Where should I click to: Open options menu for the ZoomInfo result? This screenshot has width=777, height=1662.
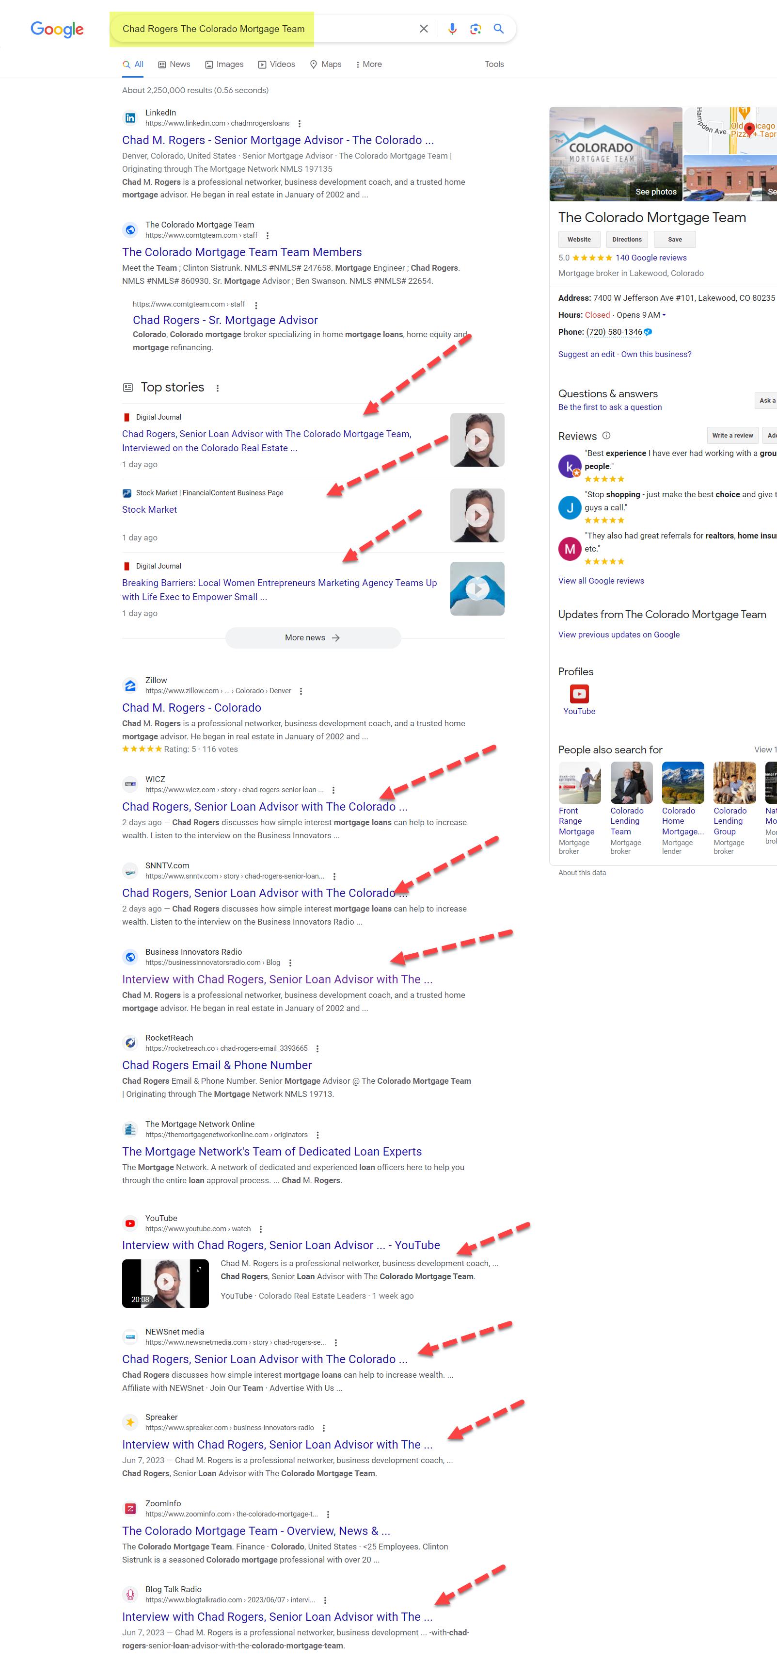pyautogui.click(x=328, y=1514)
